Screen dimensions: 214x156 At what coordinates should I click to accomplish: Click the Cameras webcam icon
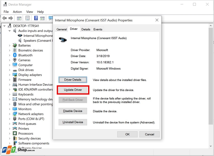15,60
